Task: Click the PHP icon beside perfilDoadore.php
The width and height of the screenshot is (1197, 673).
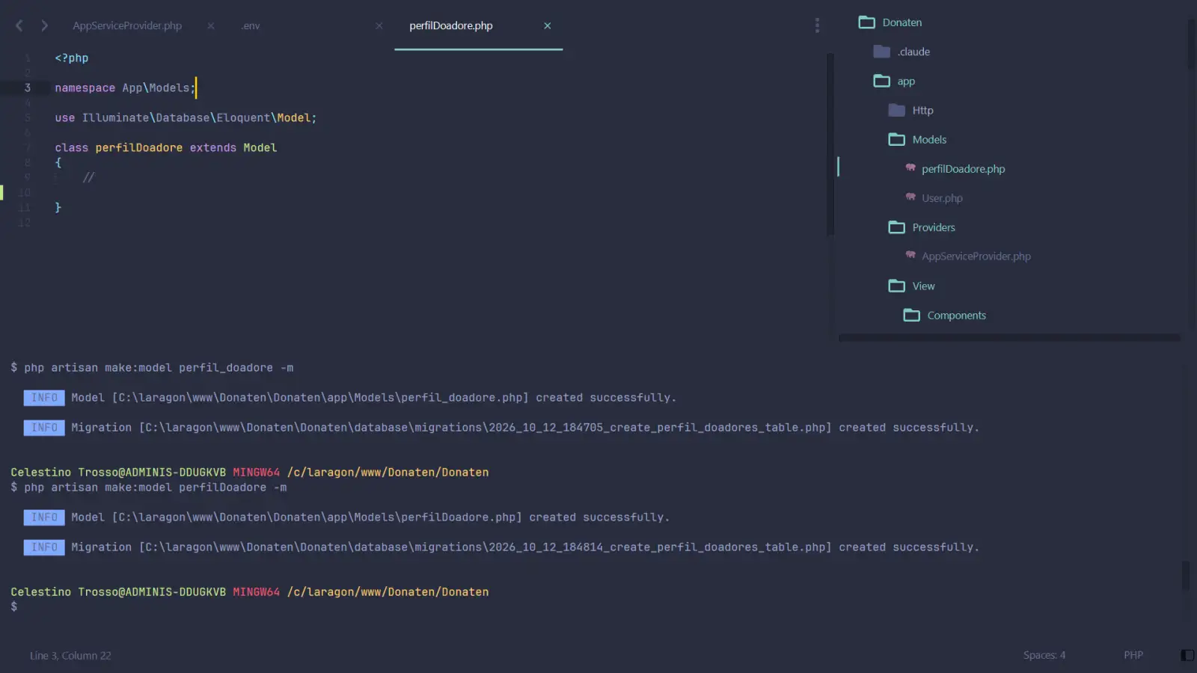Action: point(910,168)
